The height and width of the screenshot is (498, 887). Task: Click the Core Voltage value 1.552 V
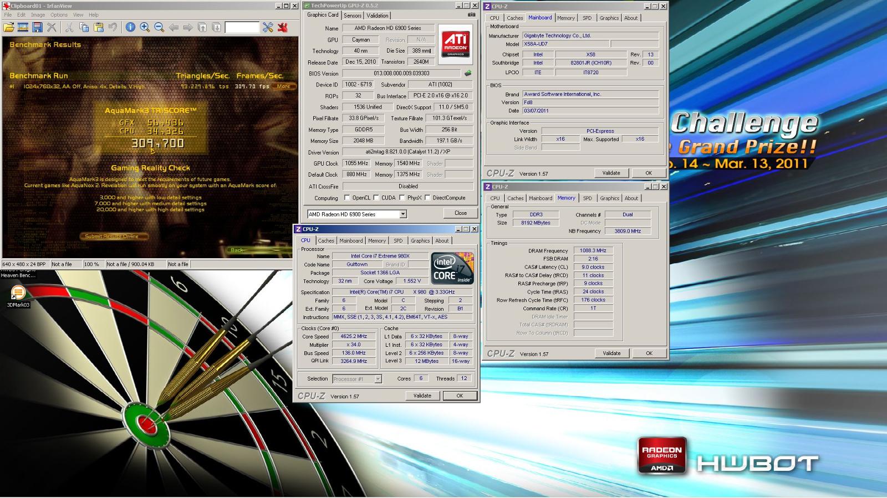point(411,281)
